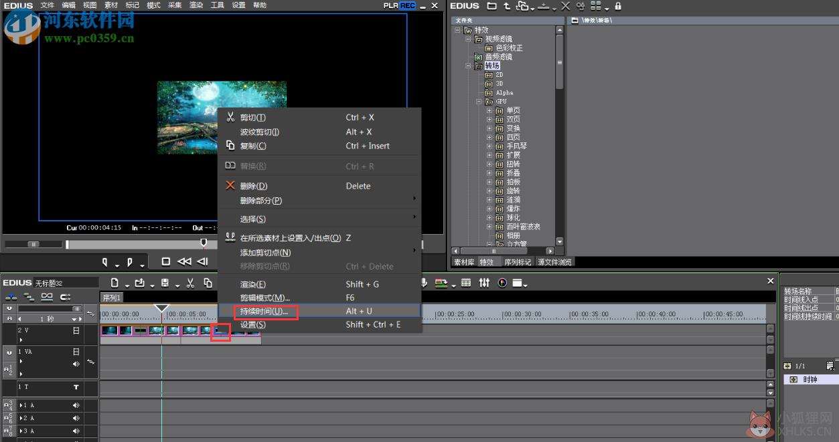Click the open project icon in timeline toolbar
839x442 pixels.
(140, 283)
